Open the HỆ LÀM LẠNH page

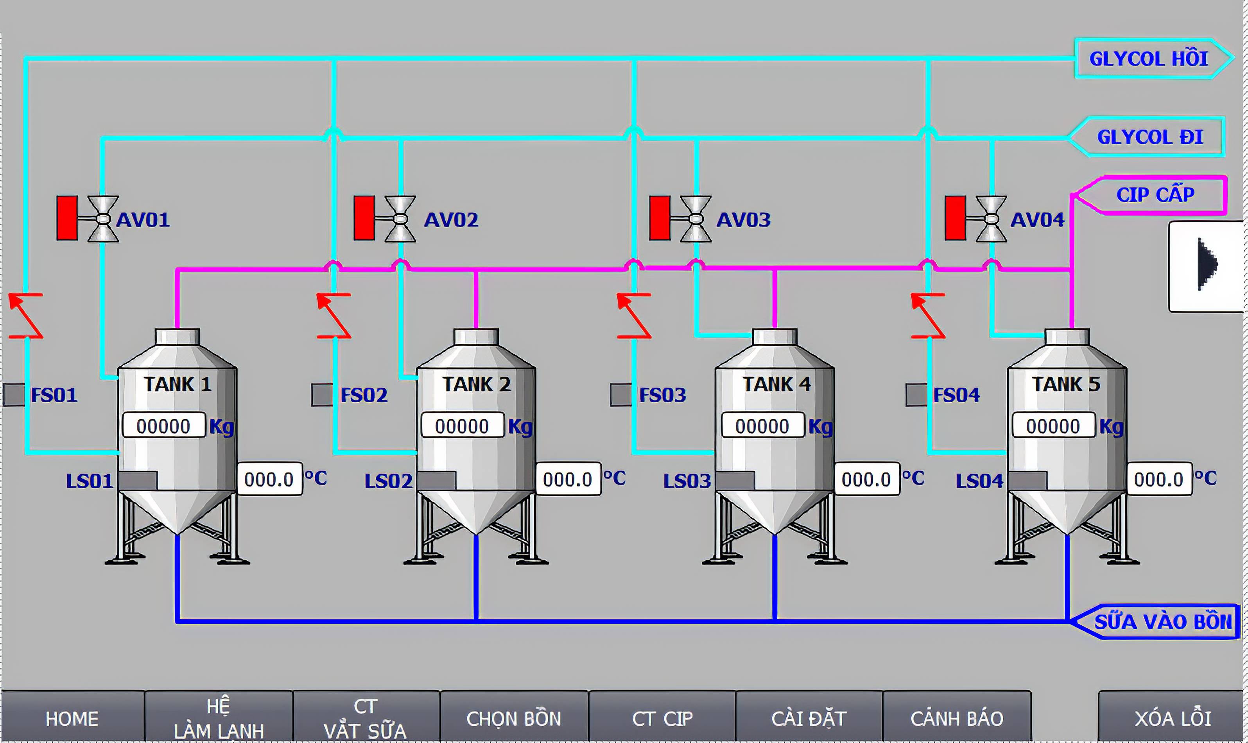click(x=219, y=717)
